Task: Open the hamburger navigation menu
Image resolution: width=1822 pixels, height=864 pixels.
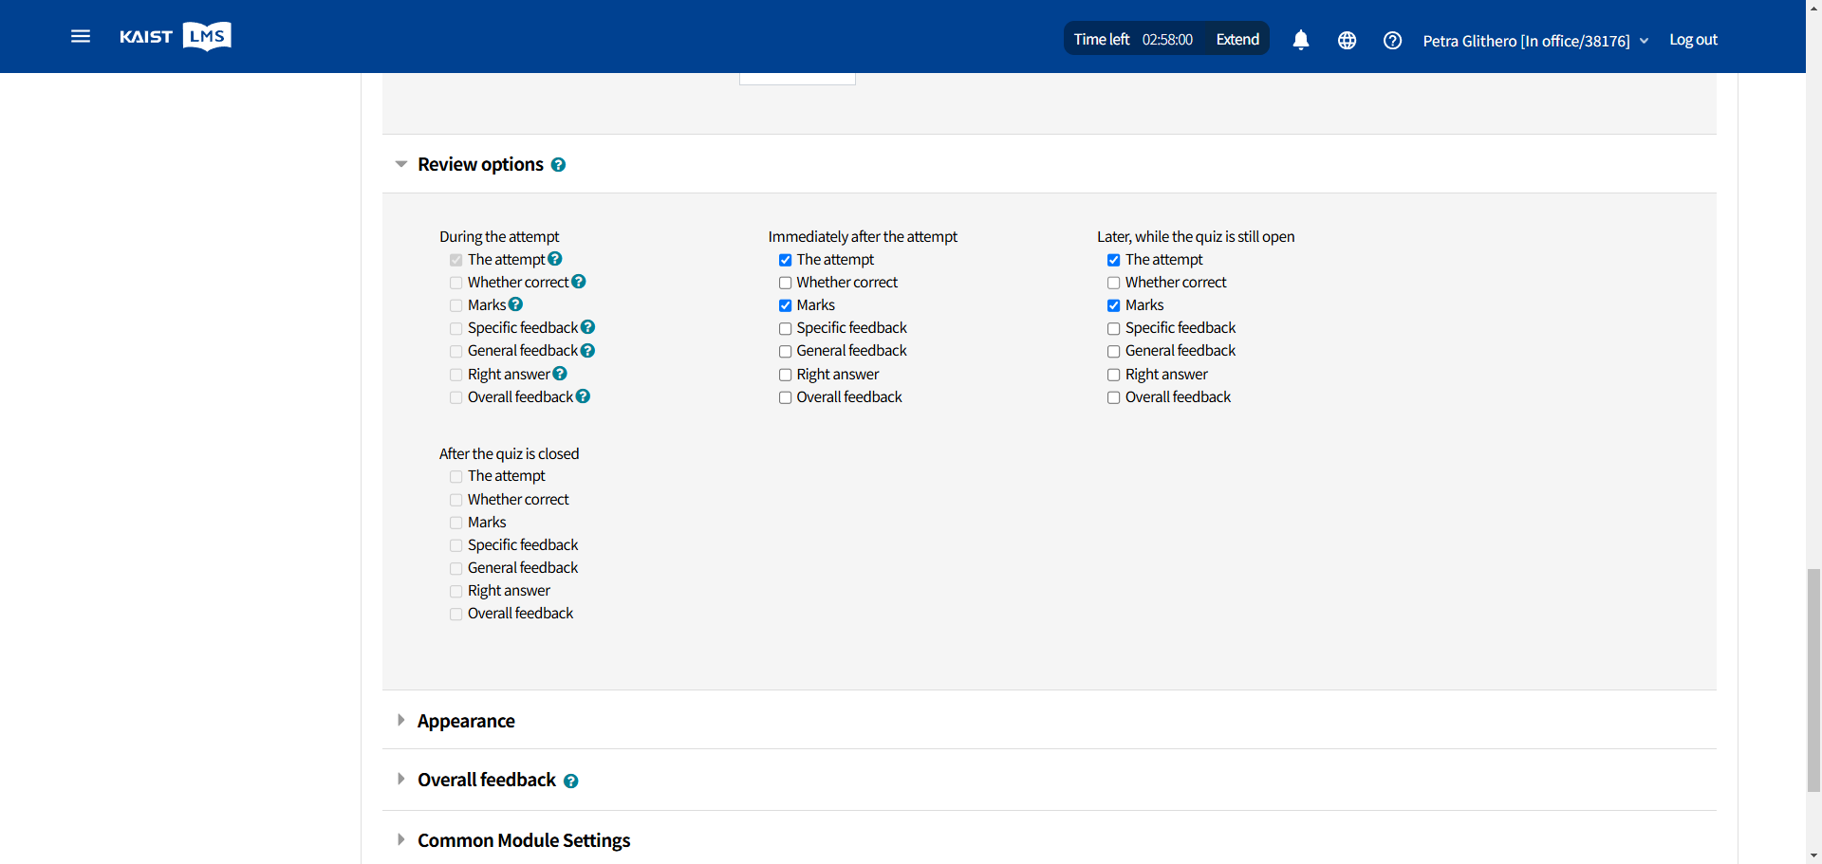Action: pos(81,37)
